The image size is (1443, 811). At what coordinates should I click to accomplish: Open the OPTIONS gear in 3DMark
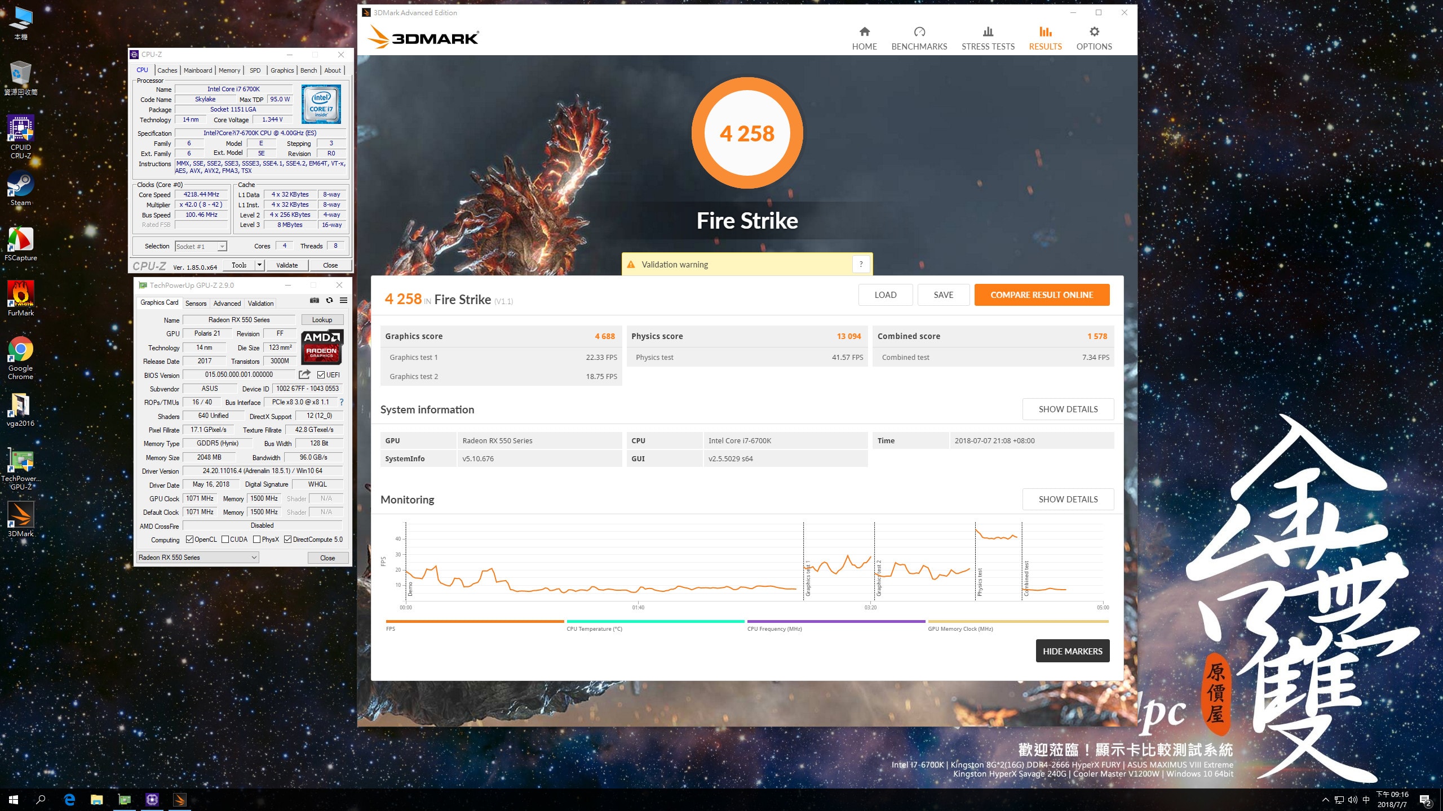tap(1094, 38)
